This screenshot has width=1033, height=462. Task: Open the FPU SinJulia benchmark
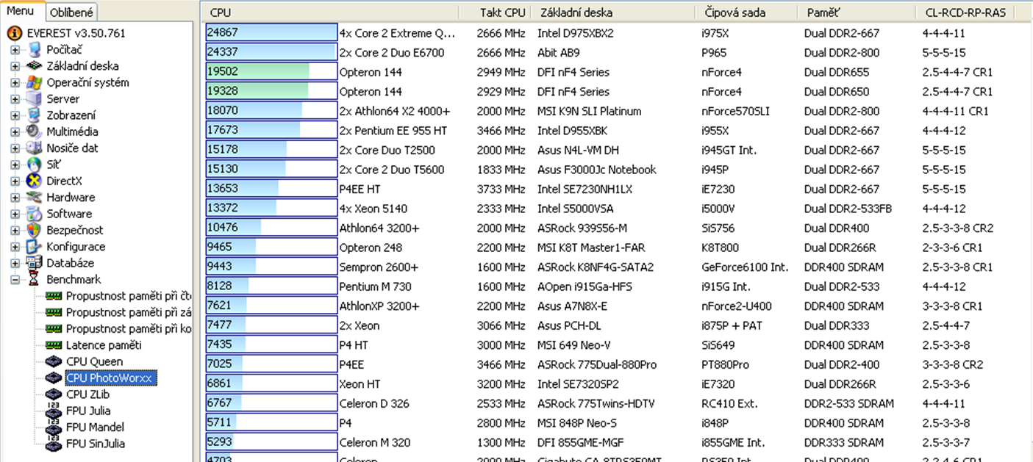[96, 444]
